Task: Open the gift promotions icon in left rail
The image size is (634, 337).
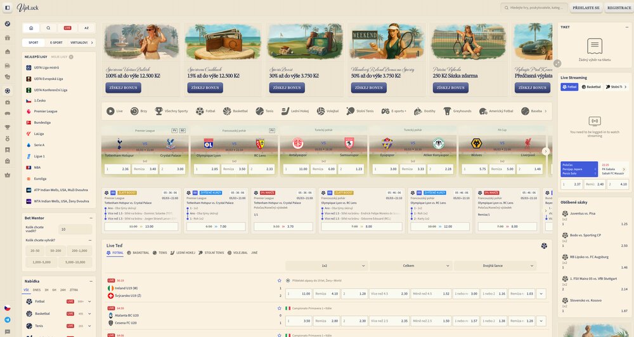Action: tap(7, 37)
